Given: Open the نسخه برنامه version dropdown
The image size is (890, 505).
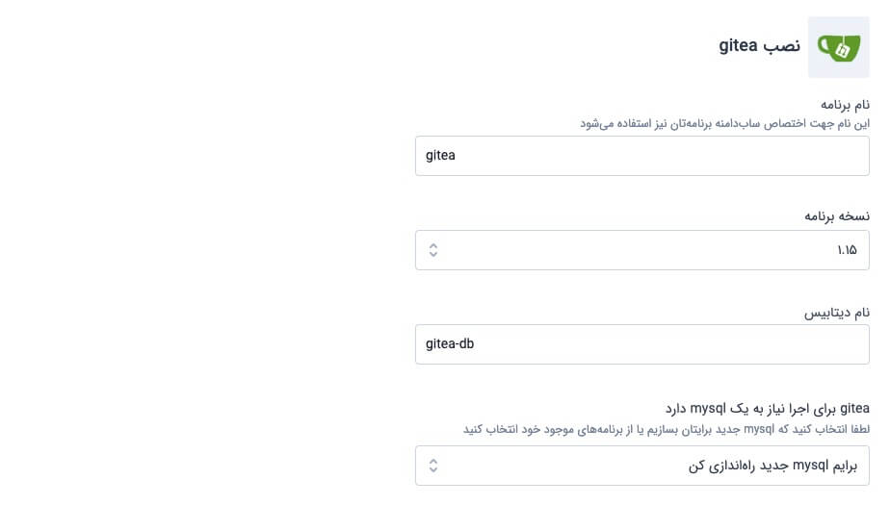Looking at the screenshot, I should [641, 250].
